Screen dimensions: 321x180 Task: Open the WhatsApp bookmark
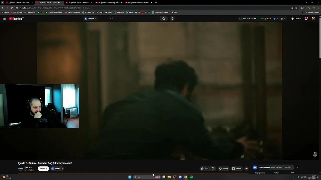(x=119, y=12)
